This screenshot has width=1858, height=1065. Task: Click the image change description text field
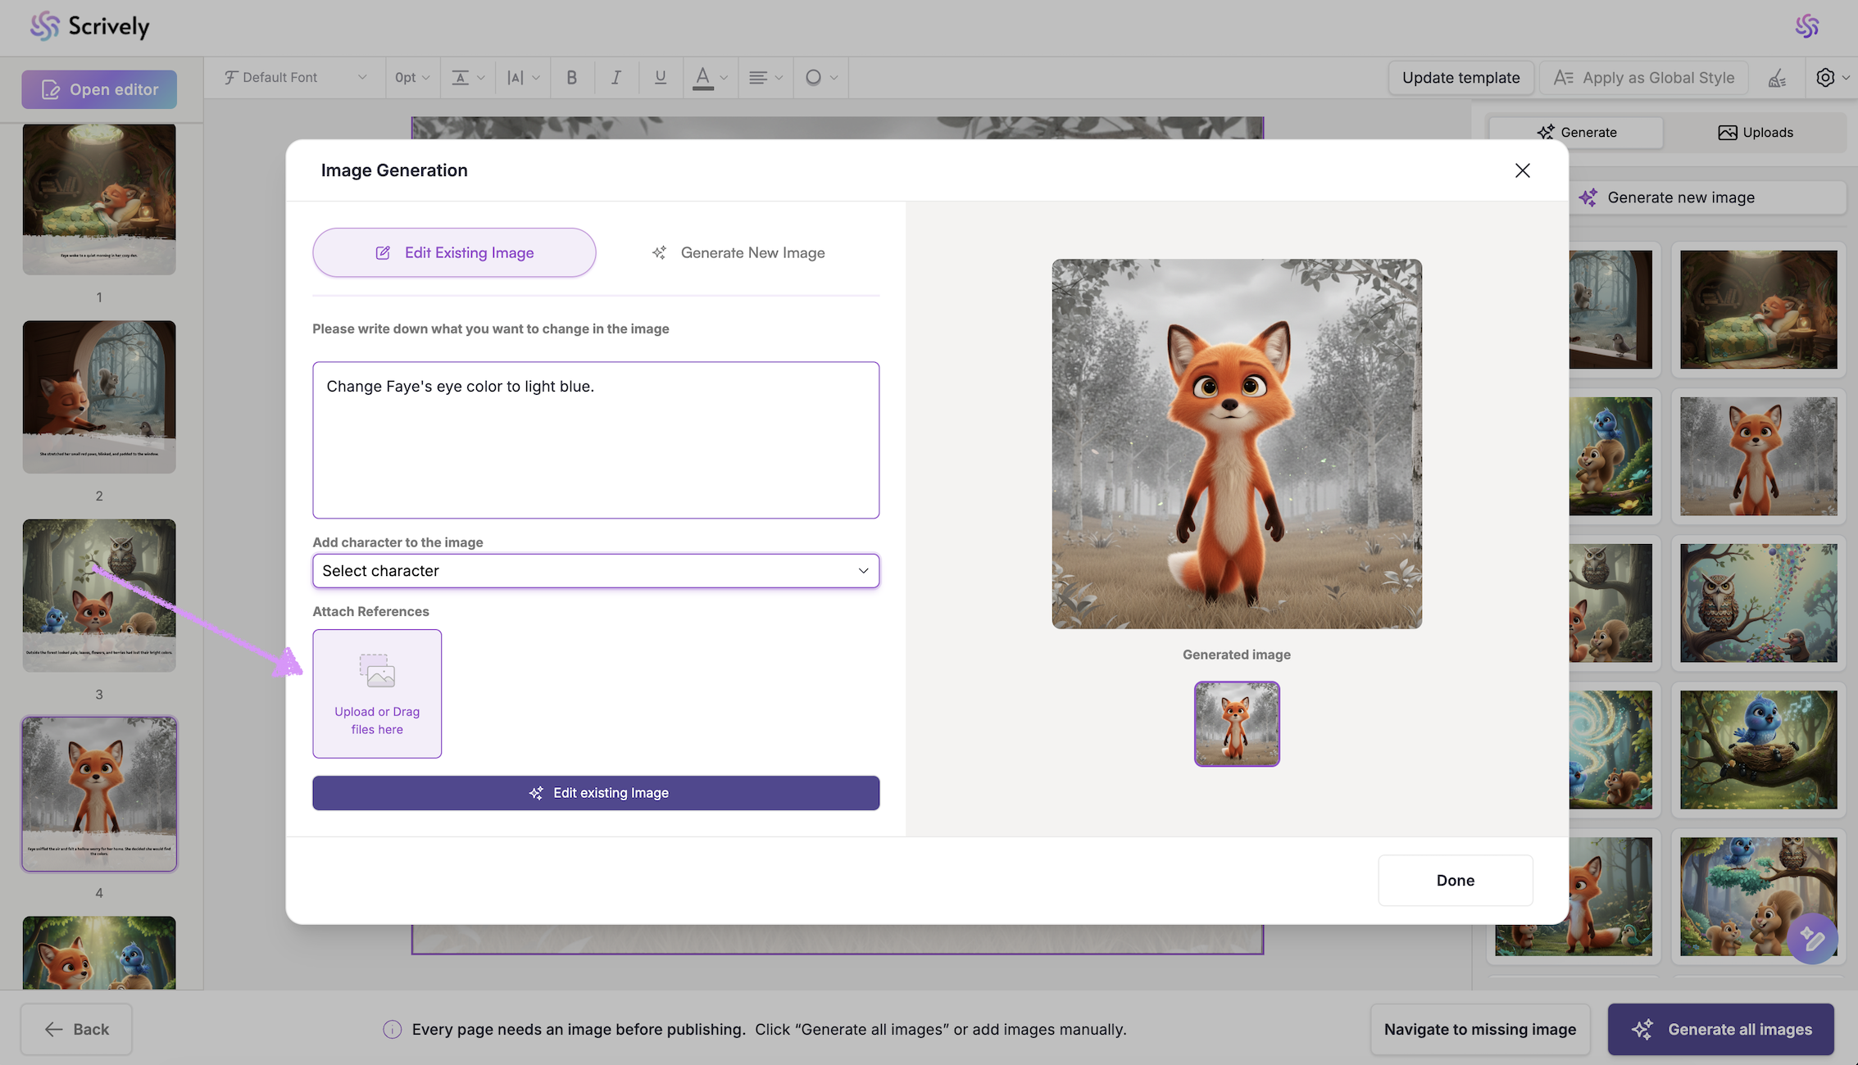[595, 440]
